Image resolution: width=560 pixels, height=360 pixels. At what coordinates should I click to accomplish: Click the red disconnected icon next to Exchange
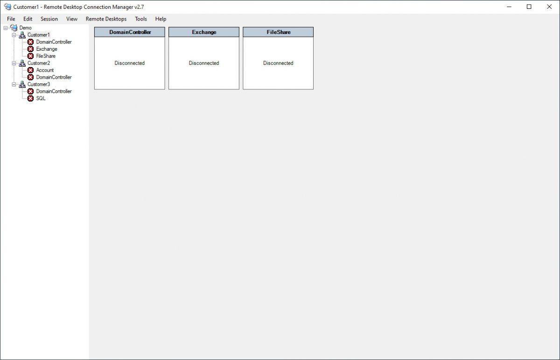coord(31,49)
